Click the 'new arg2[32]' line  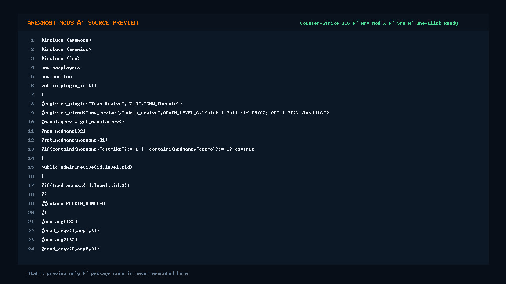59,240
